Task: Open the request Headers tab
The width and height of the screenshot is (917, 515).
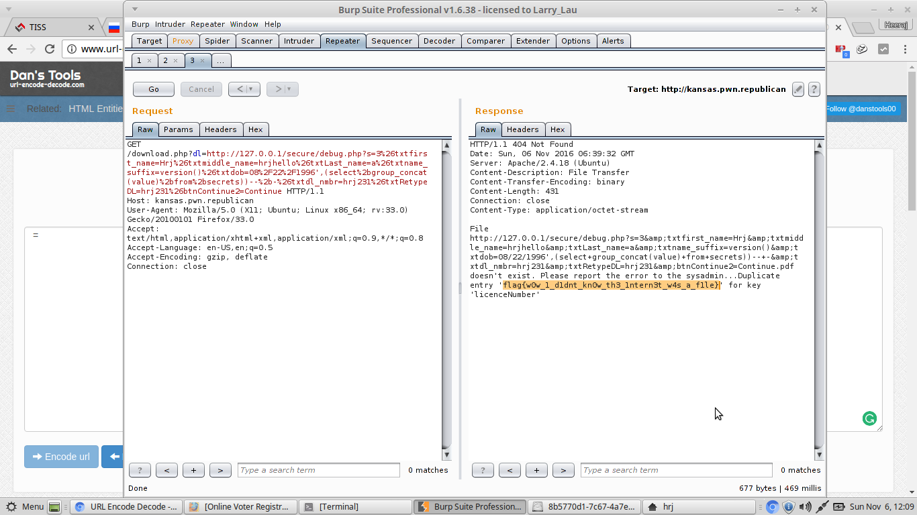Action: click(x=220, y=129)
